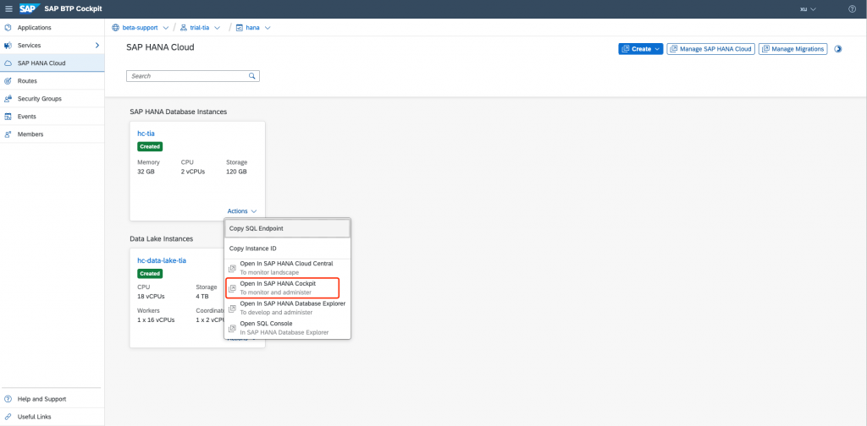
Task: Click the Applications sidebar icon
Action: (8, 28)
